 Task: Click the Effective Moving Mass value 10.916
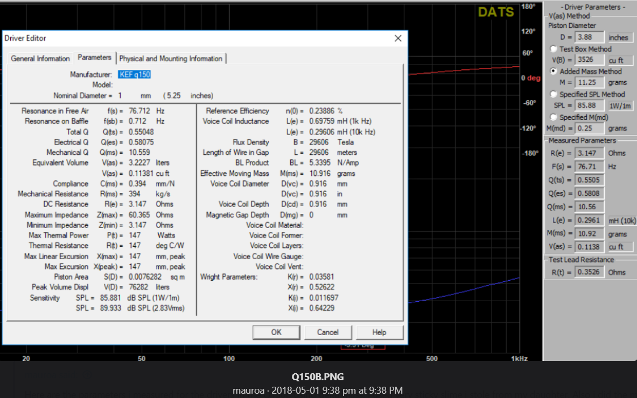pyautogui.click(x=320, y=173)
